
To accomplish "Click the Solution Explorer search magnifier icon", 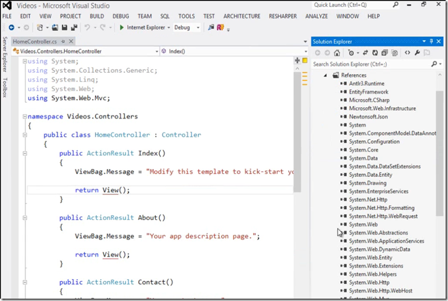I will 434,64.
